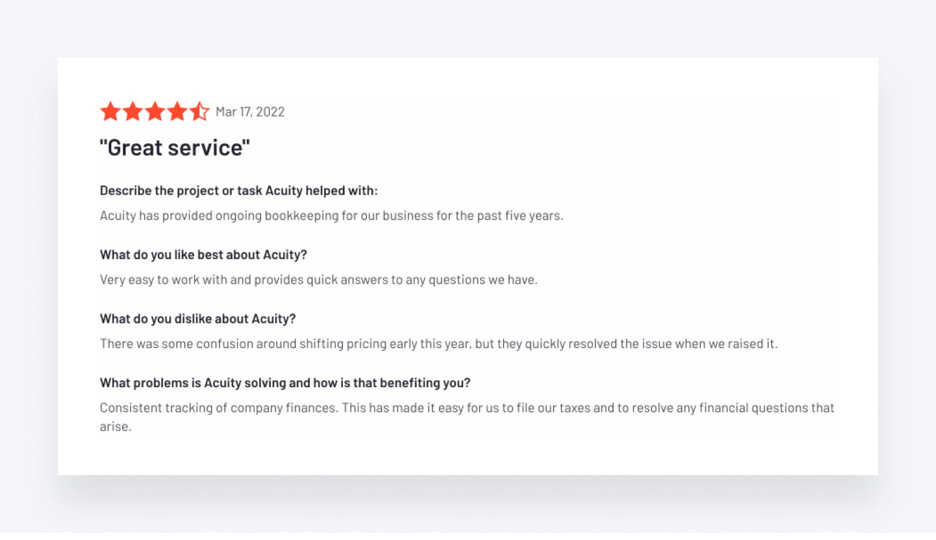Viewport: 936px width, 540px height.
Task: Click the word "bookkeeping" in the first answer
Action: [x=301, y=216]
